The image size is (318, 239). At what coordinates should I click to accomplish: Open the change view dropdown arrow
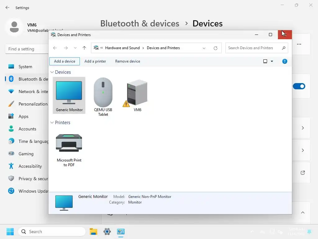point(272,61)
